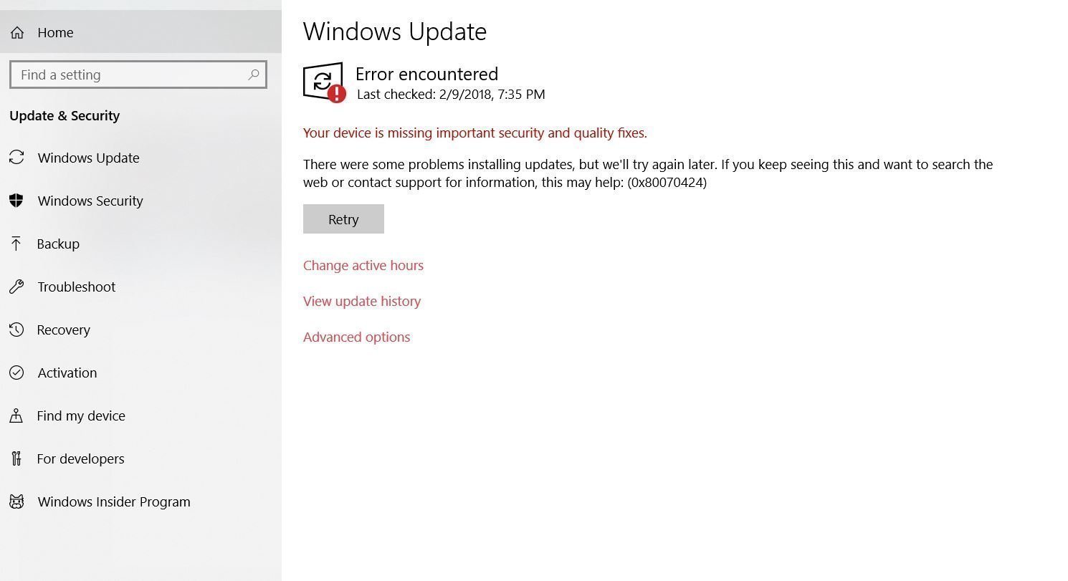Click the search magnifier icon
Image resolution: width=1068 pixels, height=581 pixels.
[x=253, y=75]
